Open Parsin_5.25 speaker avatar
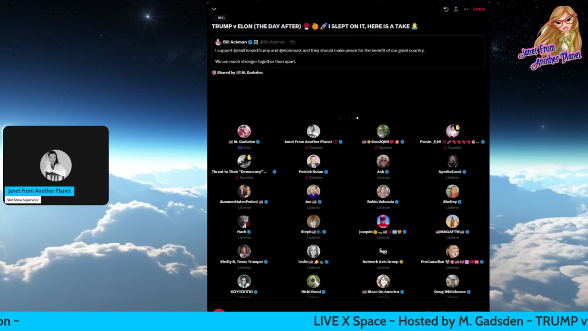 click(x=452, y=131)
